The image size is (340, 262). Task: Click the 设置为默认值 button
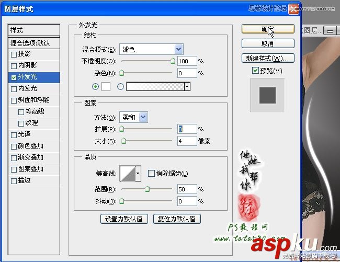[124, 219]
